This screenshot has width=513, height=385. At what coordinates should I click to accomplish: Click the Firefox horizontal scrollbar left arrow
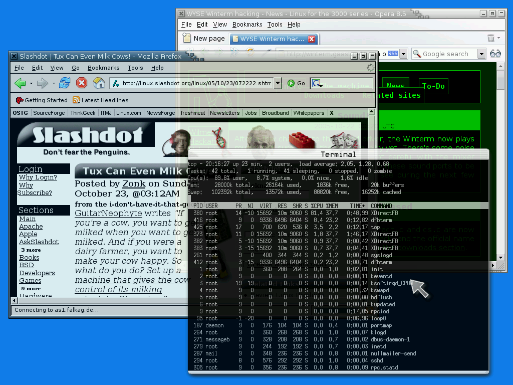[x=14, y=300]
